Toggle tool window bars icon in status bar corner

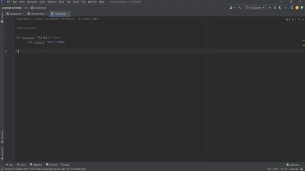tap(2, 169)
